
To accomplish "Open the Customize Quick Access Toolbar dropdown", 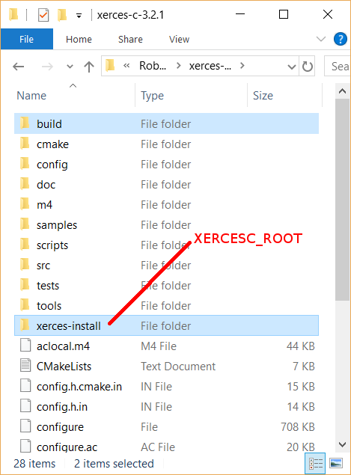I will pos(79,16).
